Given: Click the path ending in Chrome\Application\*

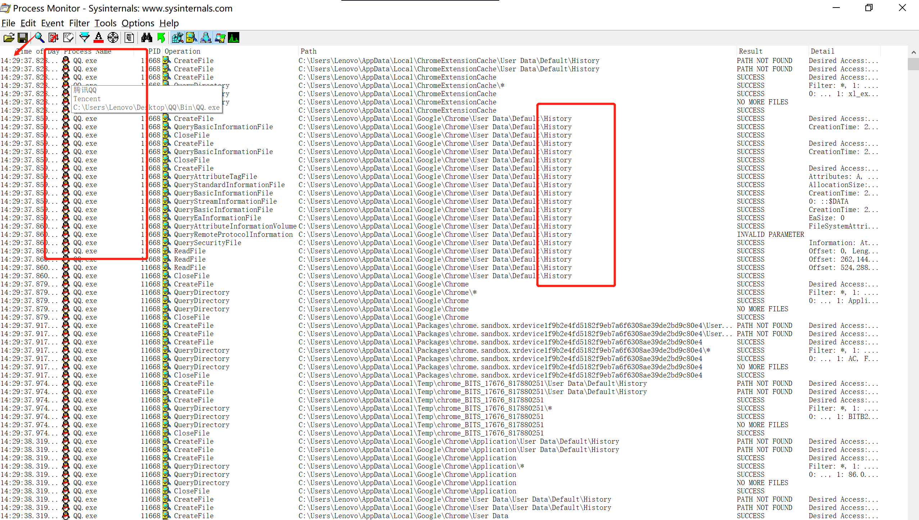Looking at the screenshot, I should pos(411,466).
